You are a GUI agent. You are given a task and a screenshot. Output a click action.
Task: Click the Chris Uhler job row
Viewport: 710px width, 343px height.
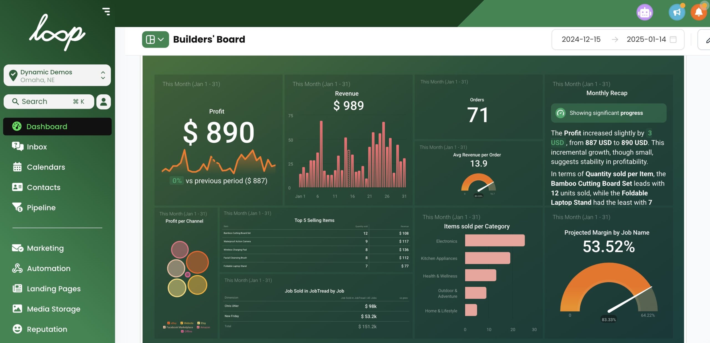click(x=316, y=306)
